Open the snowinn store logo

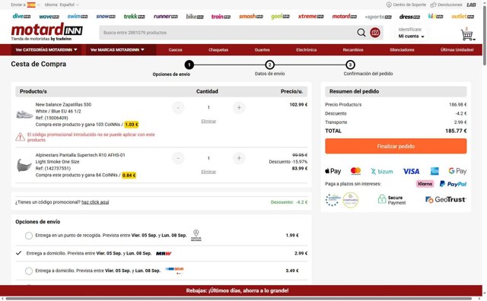pyautogui.click(x=106, y=16)
